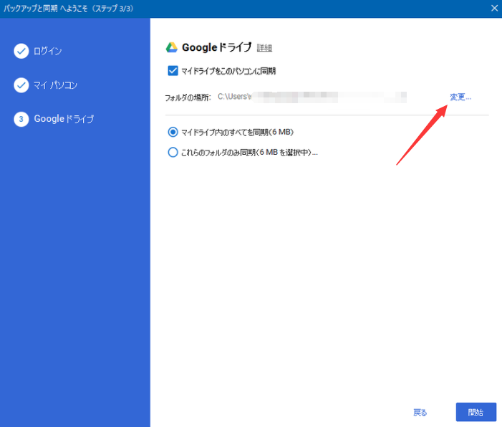This screenshot has height=427, width=502.
Task: Click the マイ パソコン checkmark step icon
Action: tap(21, 85)
